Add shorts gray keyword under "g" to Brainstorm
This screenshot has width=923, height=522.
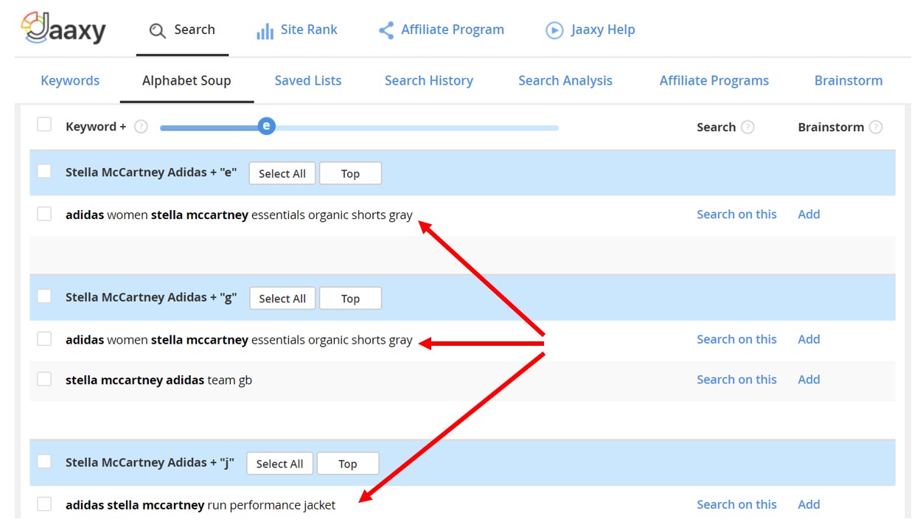[809, 339]
